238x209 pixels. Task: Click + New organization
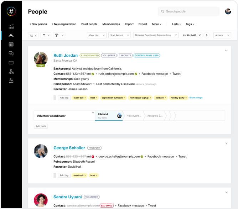(x=64, y=24)
